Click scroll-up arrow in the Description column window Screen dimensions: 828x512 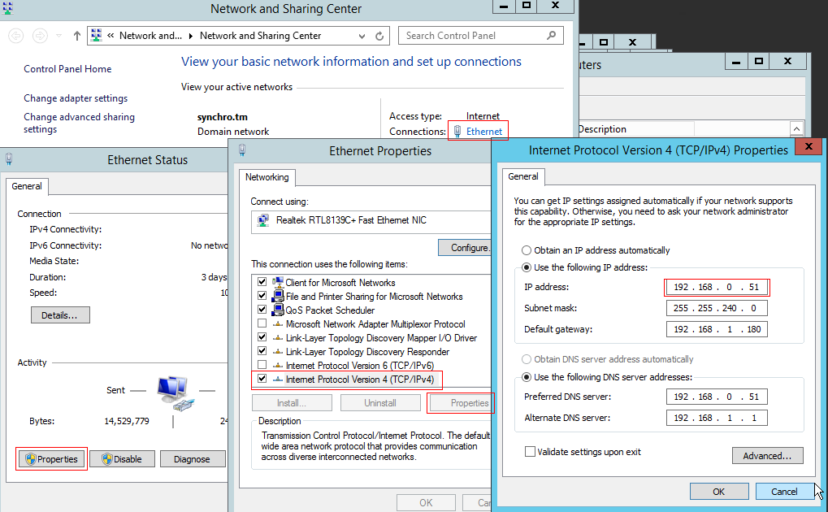pyautogui.click(x=796, y=129)
